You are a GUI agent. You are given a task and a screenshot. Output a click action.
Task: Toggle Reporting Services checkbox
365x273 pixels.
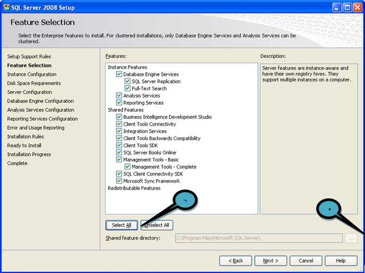tap(119, 102)
